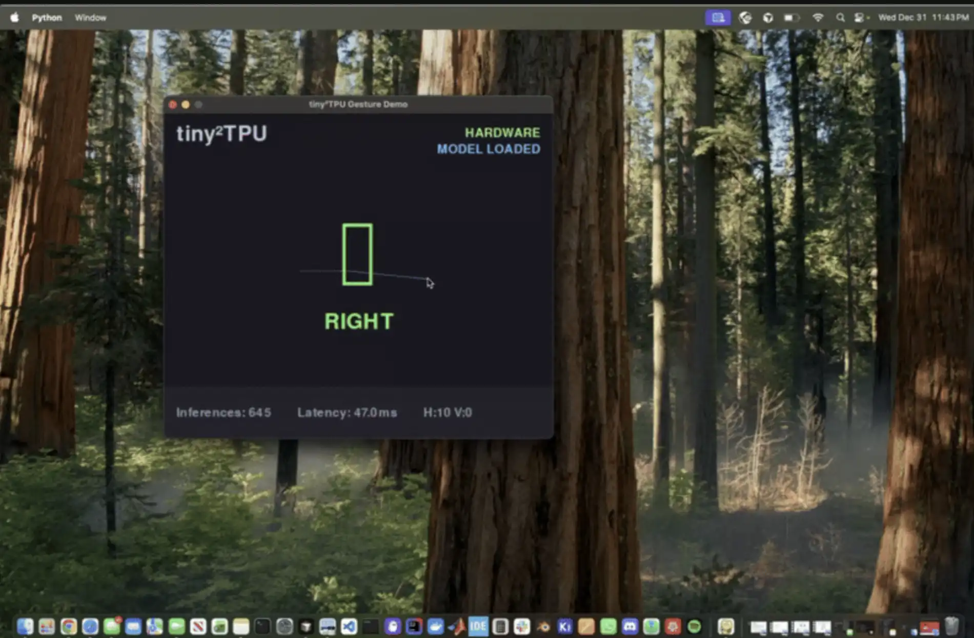Open the Window menu
Viewport: 974px width, 638px height.
[90, 17]
